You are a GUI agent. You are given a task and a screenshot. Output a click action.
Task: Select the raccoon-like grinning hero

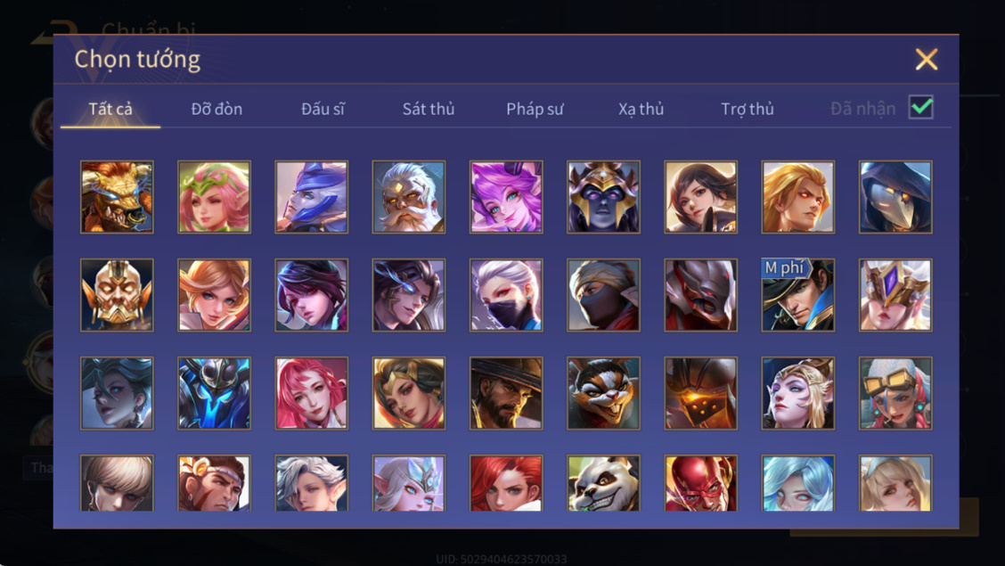603,393
